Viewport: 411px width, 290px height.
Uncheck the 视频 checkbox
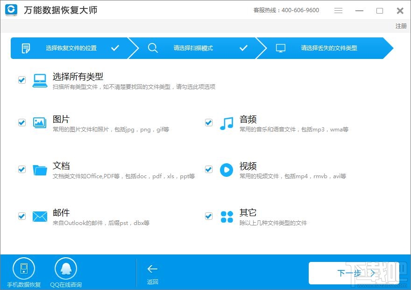point(208,169)
